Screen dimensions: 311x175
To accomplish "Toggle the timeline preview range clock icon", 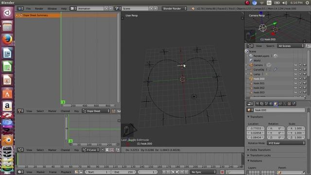I will [76, 172].
